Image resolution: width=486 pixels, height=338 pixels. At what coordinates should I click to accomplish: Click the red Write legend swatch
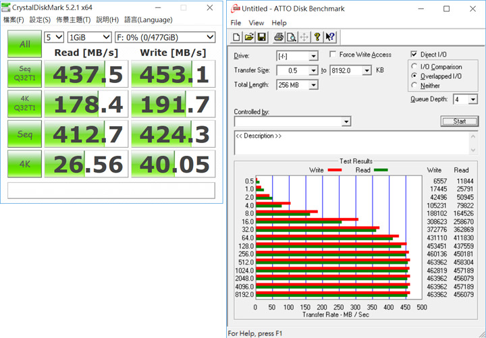tap(335, 170)
